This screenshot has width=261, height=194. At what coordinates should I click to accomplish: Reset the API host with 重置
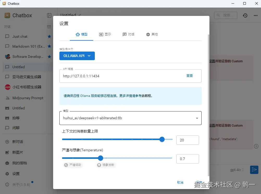tap(189, 76)
